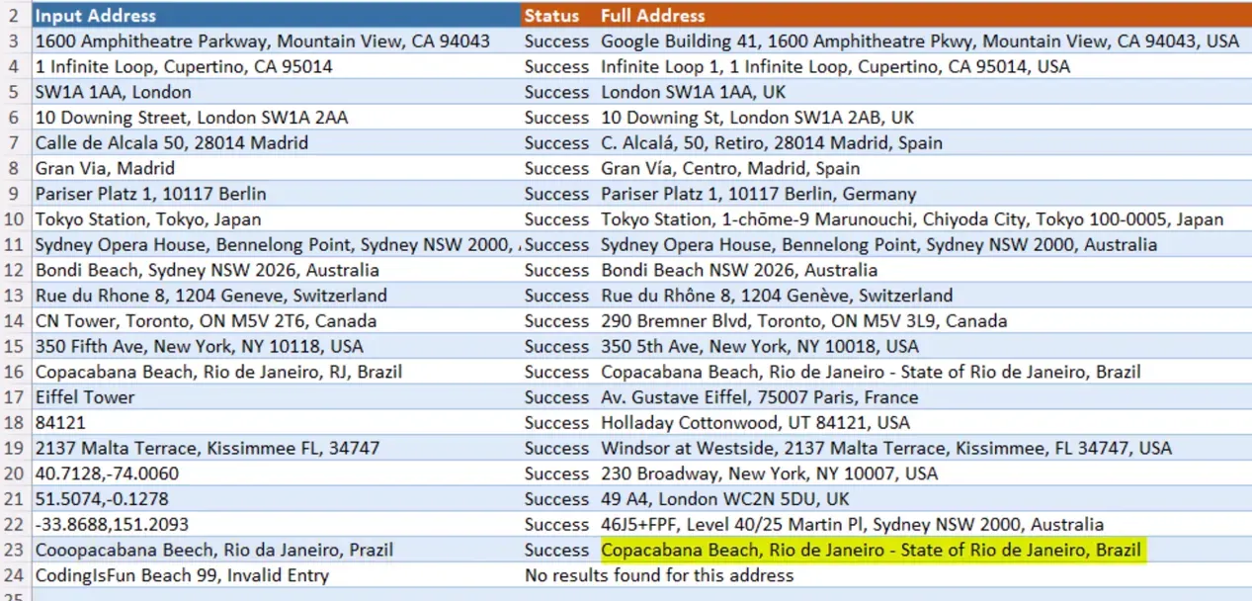The width and height of the screenshot is (1252, 601).
Task: Click the Success status next to Eiffel Tower
Action: click(x=555, y=396)
